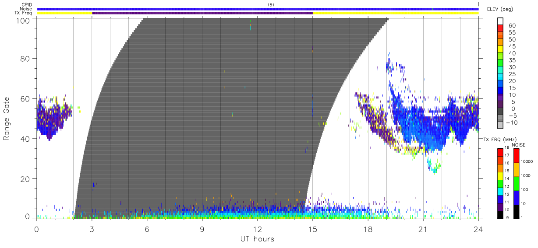Click '18' on the UT hours axis
The width and height of the screenshot is (538, 248).
[368, 229]
